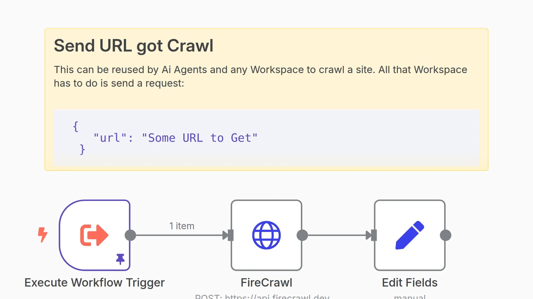533x299 pixels.
Task: Click the orange lightning bolt trigger indicator
Action: [43, 235]
